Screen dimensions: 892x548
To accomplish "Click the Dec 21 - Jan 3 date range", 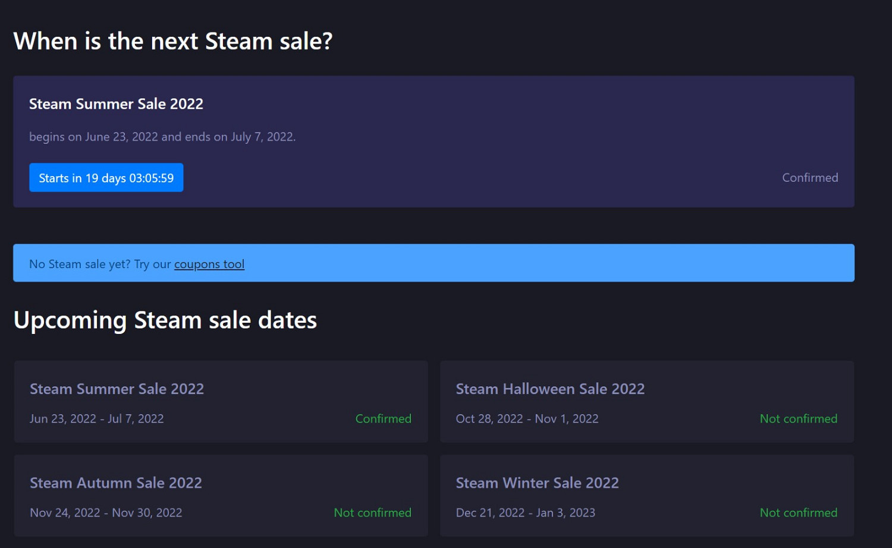I will tap(526, 512).
